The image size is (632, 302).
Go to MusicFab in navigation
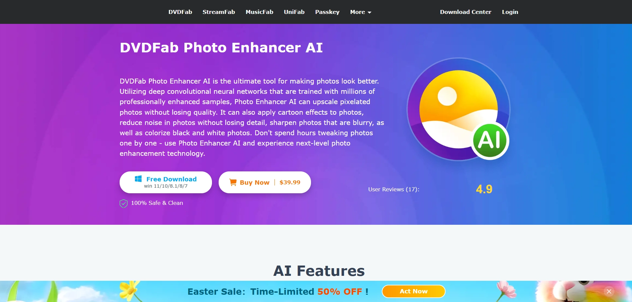259,12
